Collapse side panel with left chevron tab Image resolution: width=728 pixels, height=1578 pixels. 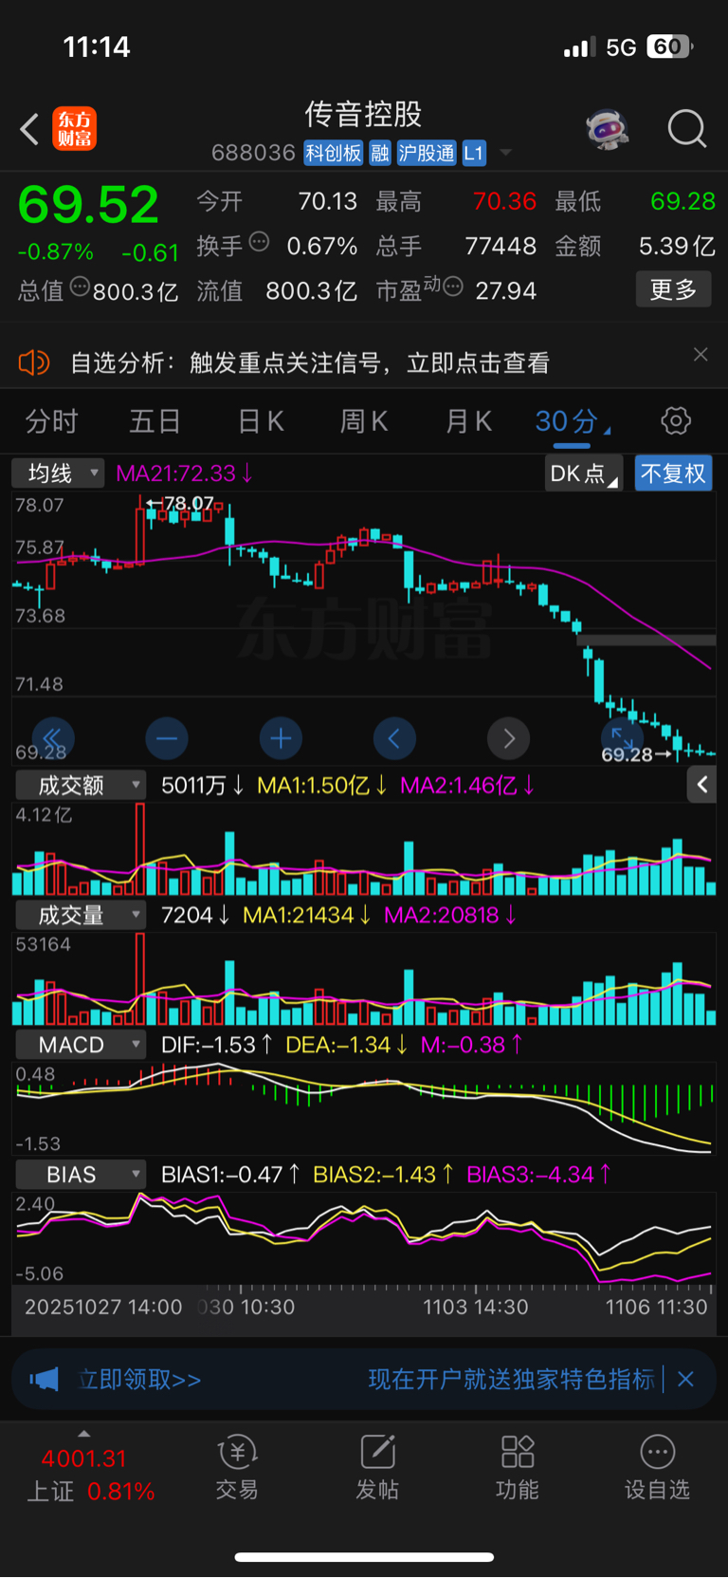(701, 784)
